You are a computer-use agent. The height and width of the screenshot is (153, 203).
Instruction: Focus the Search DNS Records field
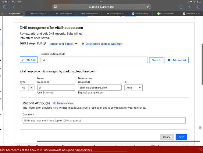[x=94, y=60]
